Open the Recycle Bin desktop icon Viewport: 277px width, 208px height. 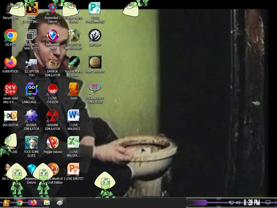[10, 10]
